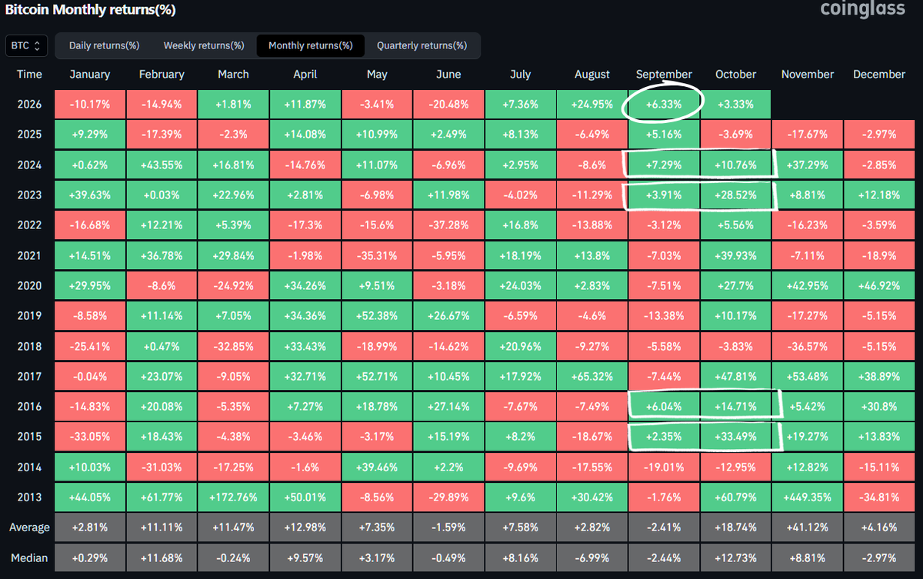Select the +37.29% November 2024 cell
The image size is (923, 579).
808,165
